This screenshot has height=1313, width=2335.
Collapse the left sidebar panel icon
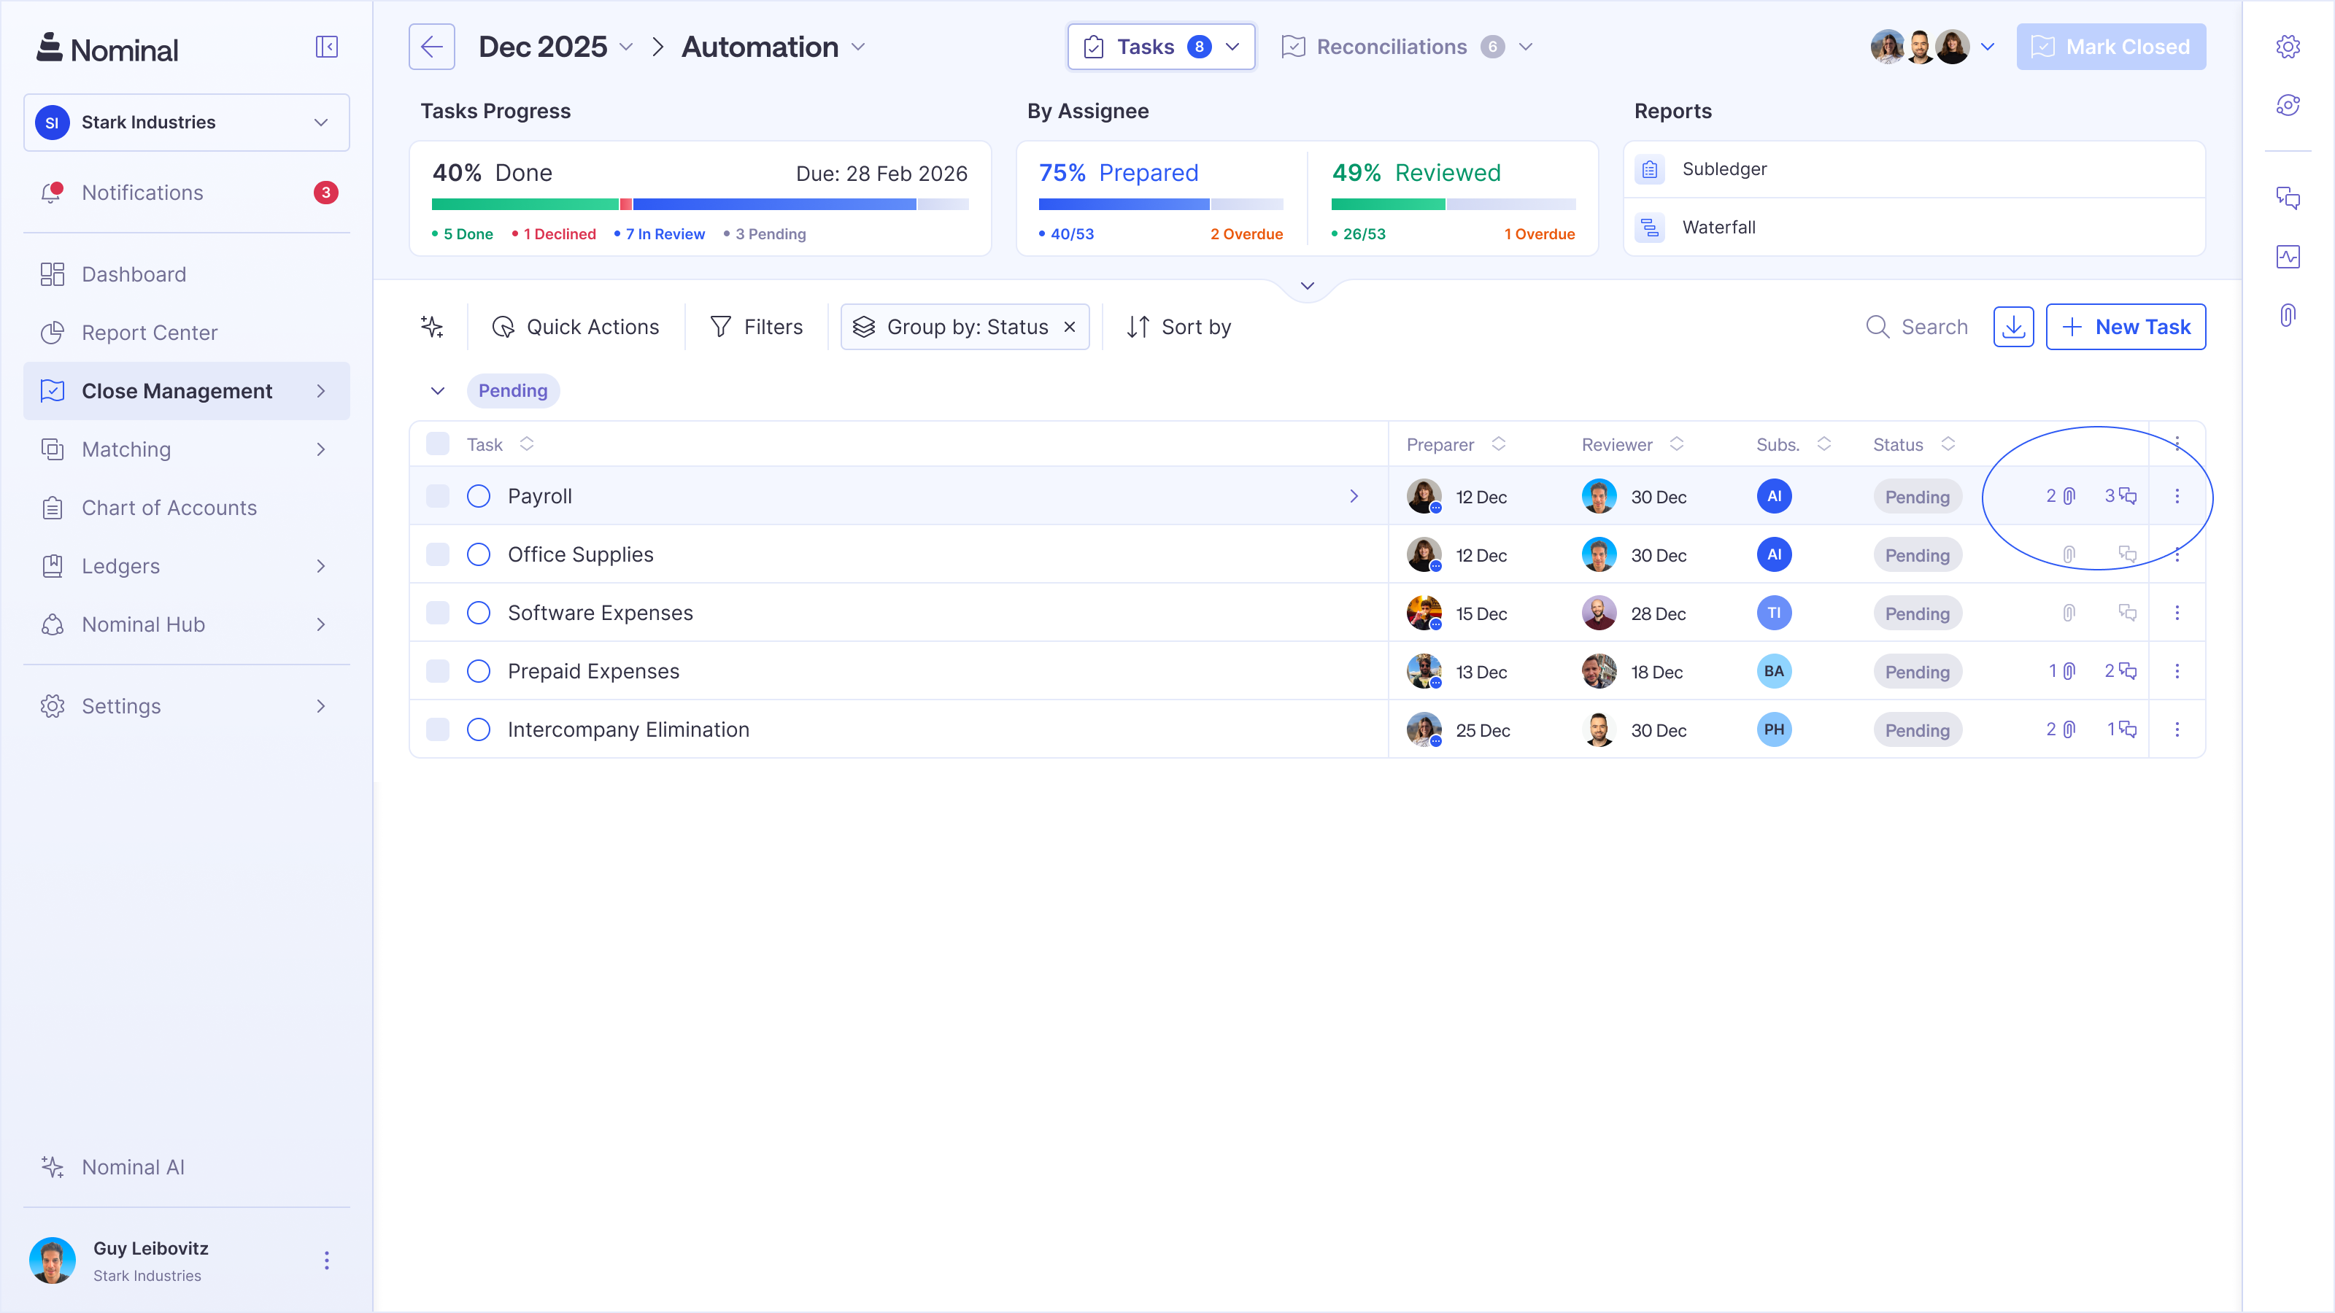[326, 47]
